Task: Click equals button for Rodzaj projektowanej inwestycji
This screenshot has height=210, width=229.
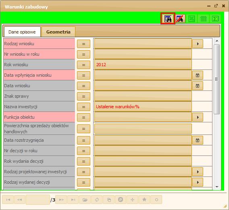Action: click(x=83, y=172)
